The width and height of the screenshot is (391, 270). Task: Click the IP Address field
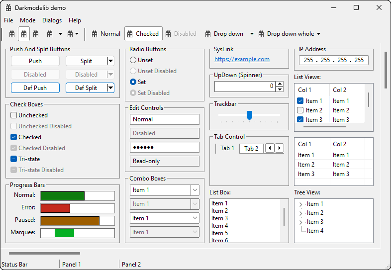click(x=334, y=60)
